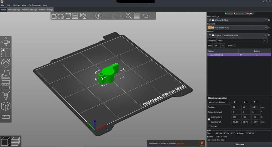272x147 pixels.
Task: Toggle visibility eye of New_Whistle.stl
Action: tap(241, 55)
